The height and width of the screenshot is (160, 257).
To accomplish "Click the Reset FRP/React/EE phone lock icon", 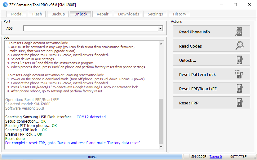I will 240,88.
